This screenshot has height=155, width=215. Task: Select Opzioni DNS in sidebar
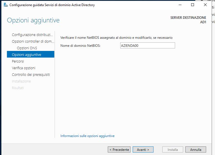click(27, 48)
